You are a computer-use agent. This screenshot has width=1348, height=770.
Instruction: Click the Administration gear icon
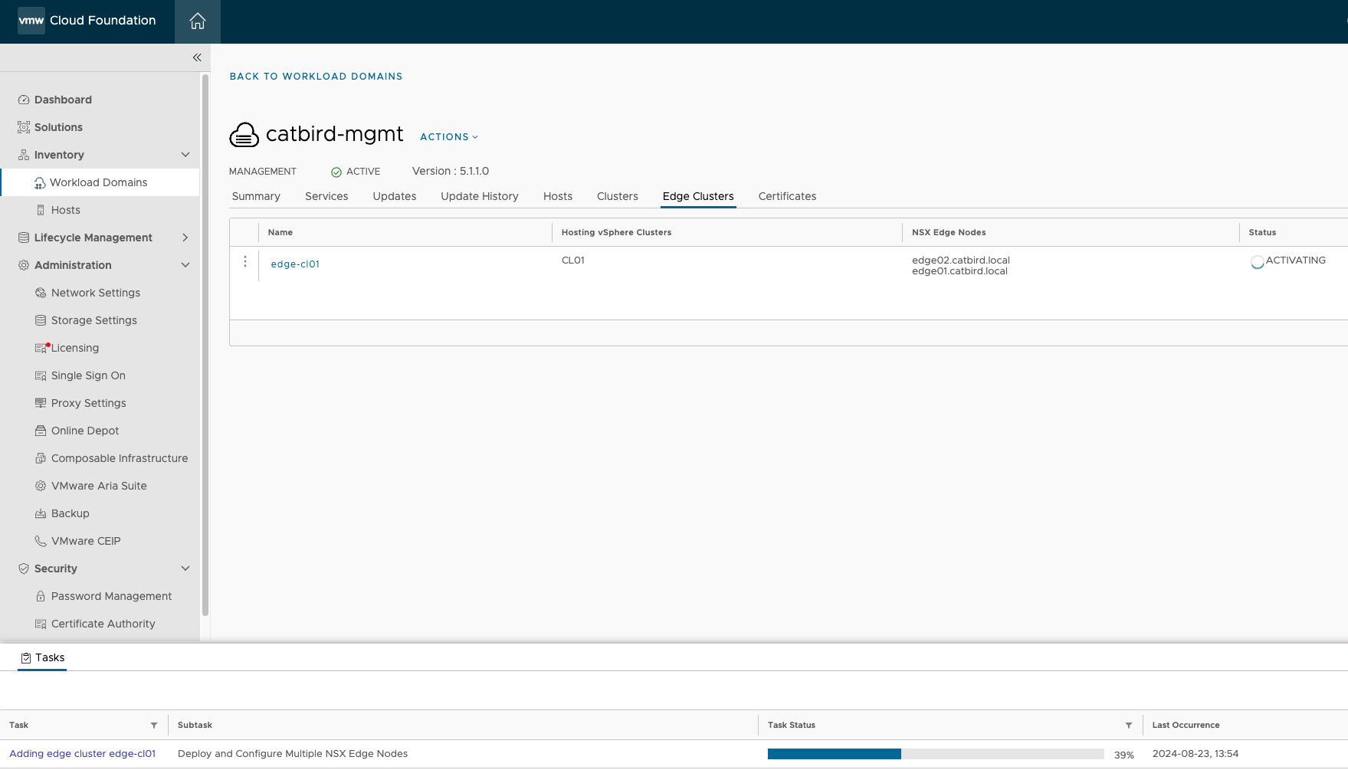pyautogui.click(x=24, y=265)
